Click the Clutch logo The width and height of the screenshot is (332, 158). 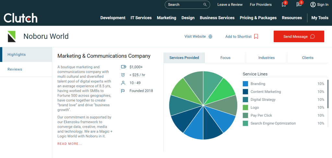pyautogui.click(x=20, y=18)
